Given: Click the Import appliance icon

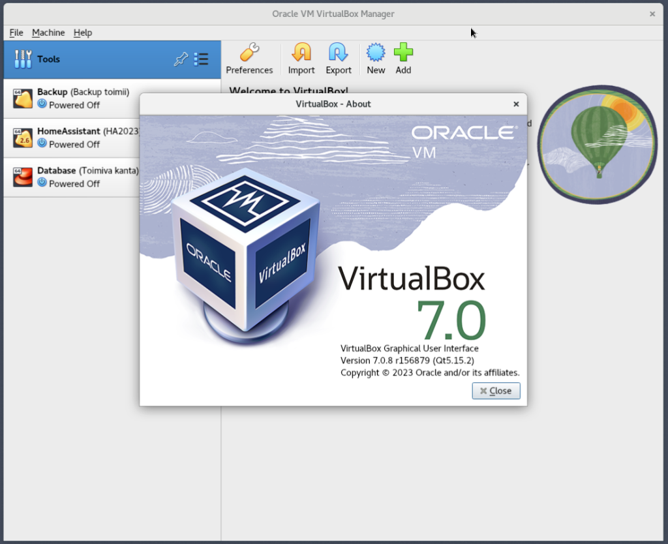Looking at the screenshot, I should click(x=301, y=59).
